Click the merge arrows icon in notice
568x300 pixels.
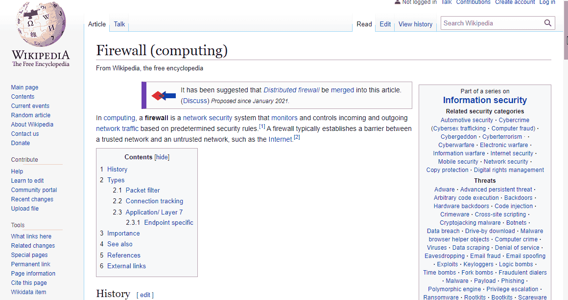164,96
